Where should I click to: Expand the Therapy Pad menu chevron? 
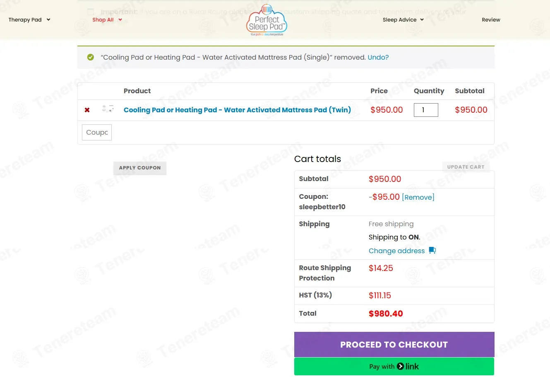point(48,19)
